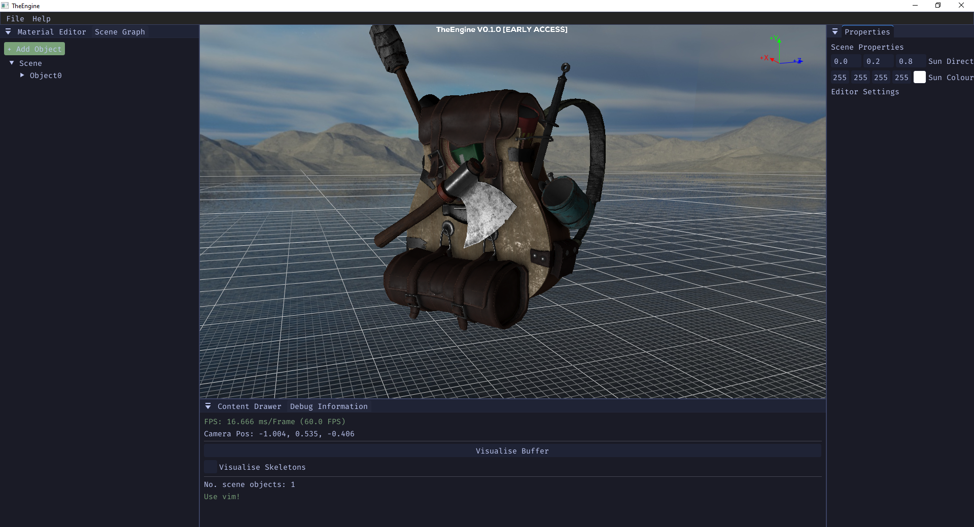Select Object0 in the scene tree
974x527 pixels.
point(46,76)
